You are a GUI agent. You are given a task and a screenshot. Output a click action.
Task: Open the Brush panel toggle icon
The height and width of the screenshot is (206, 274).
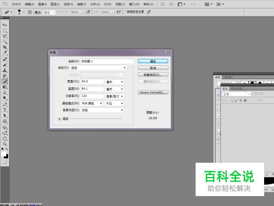point(30,12)
